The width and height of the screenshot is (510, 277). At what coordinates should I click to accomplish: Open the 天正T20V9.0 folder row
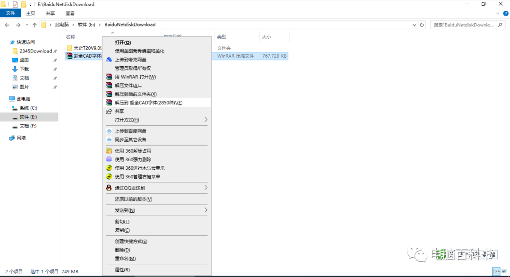[85, 48]
